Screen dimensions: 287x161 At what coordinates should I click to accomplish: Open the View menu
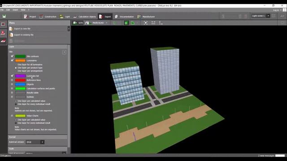click(23, 10)
